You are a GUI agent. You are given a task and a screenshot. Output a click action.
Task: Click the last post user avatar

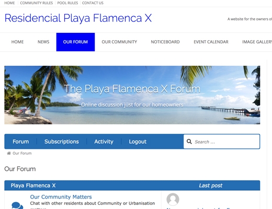point(173,199)
